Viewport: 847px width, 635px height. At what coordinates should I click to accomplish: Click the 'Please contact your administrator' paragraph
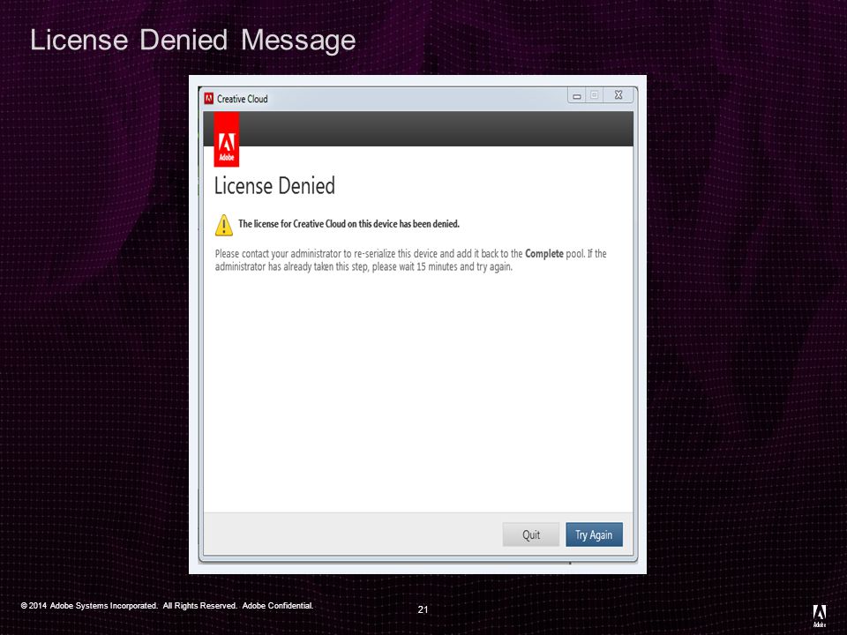point(410,259)
